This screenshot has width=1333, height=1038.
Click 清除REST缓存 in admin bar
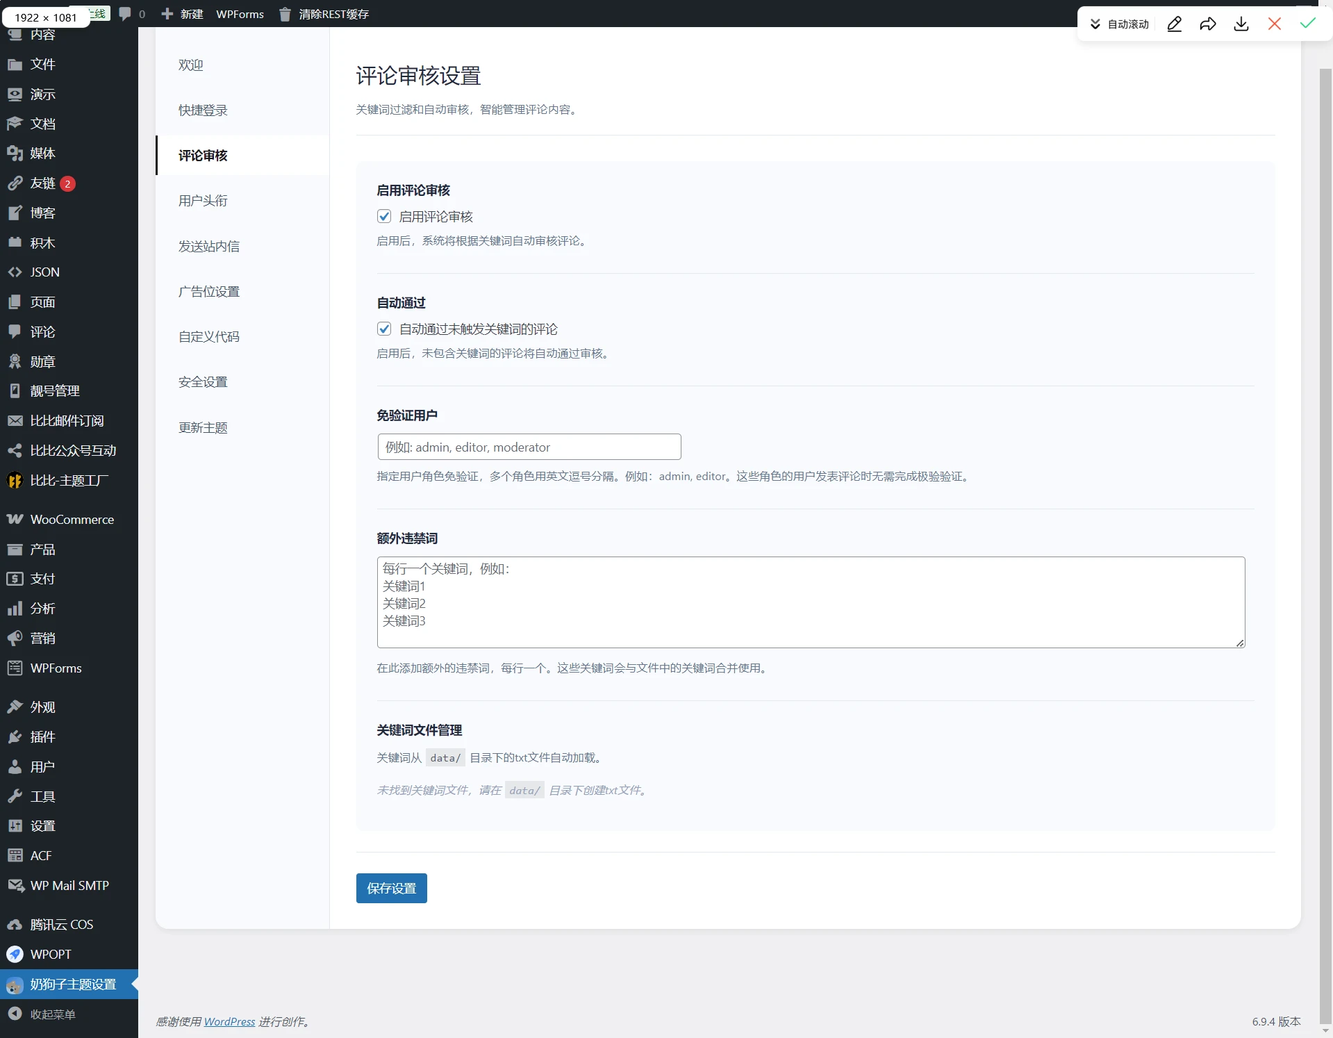[324, 14]
